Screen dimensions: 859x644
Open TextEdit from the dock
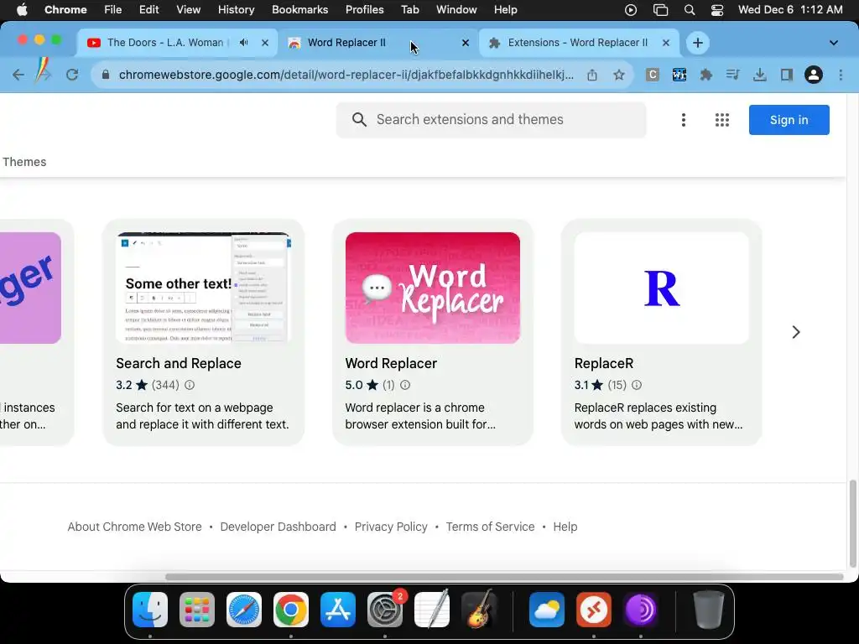[432, 610]
